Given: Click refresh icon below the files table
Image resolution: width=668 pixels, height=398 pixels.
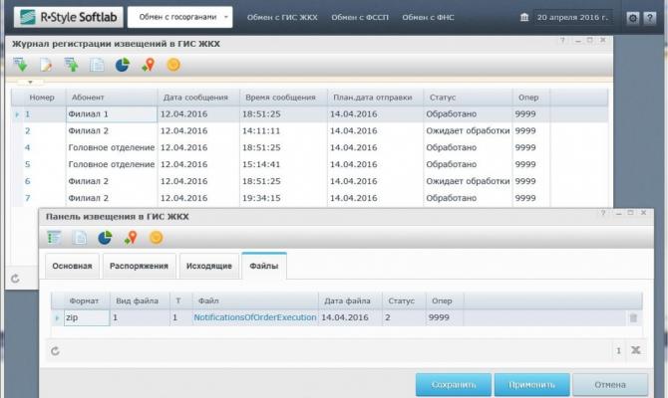Looking at the screenshot, I should pos(56,351).
